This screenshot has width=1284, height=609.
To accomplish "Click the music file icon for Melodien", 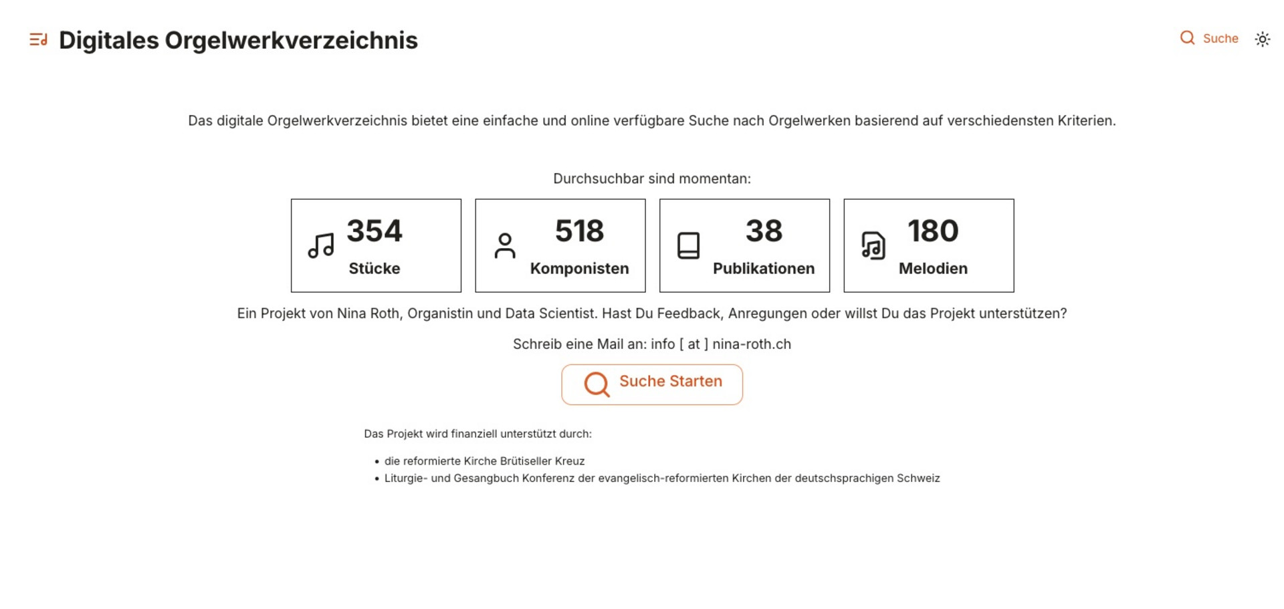I will 873,245.
